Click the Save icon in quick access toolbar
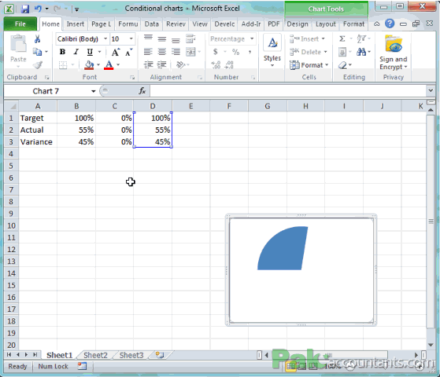The width and height of the screenshot is (440, 377). click(25, 9)
